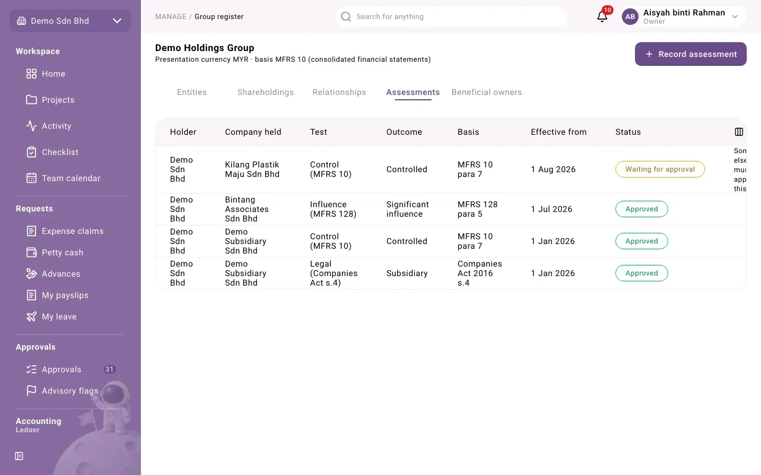The height and width of the screenshot is (475, 761).
Task: Click the Approved badge for Bintang Associates
Action: tap(641, 209)
